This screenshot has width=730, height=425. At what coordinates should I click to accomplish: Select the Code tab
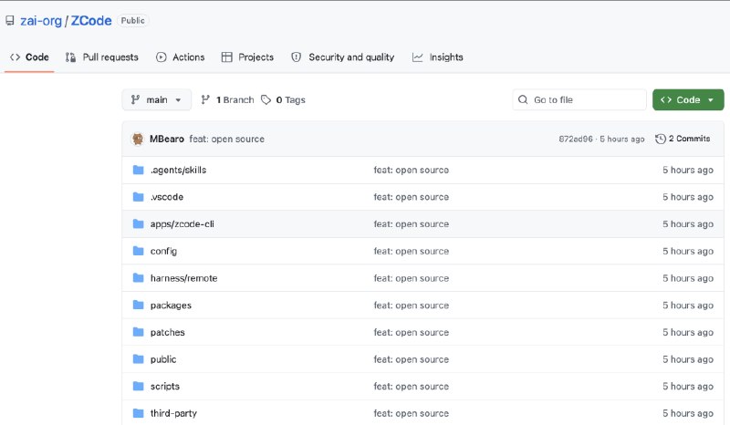tap(29, 57)
